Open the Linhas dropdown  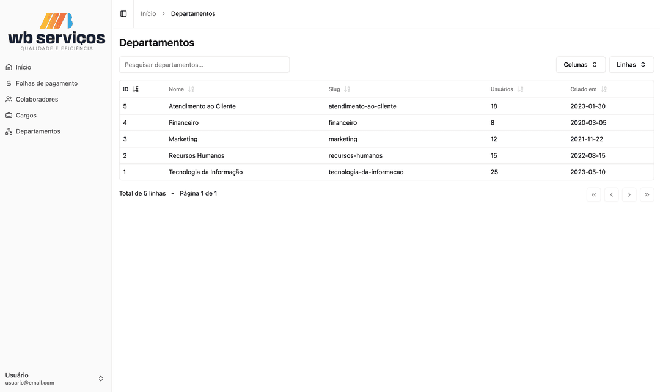coord(631,65)
